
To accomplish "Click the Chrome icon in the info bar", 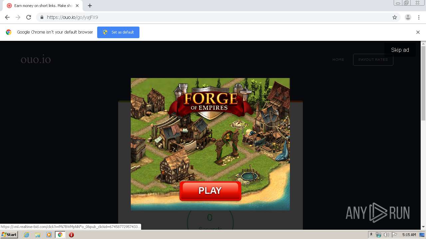I will (x=9, y=32).
